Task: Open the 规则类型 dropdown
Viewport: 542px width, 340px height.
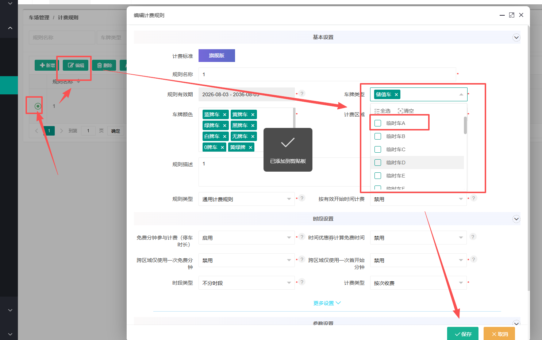Action: [246, 199]
